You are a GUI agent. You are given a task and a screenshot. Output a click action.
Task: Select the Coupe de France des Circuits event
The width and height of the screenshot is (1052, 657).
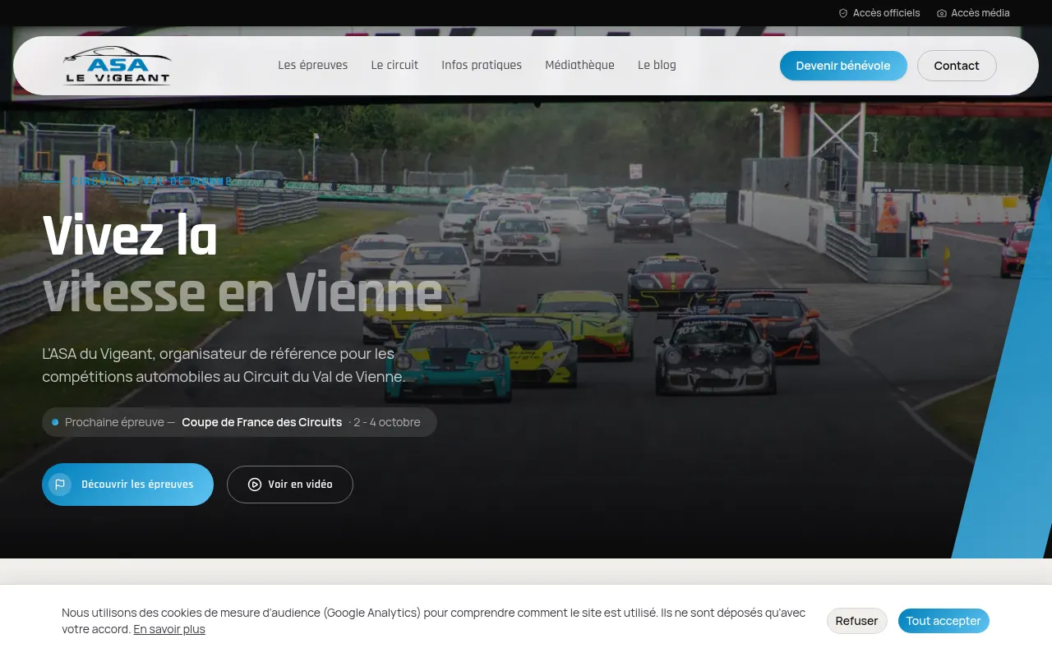[261, 422]
